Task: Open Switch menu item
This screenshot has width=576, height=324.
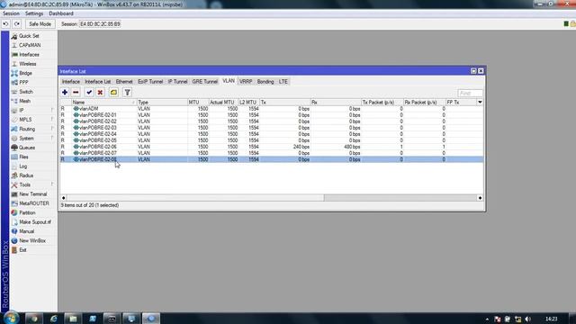Action: pyautogui.click(x=26, y=92)
